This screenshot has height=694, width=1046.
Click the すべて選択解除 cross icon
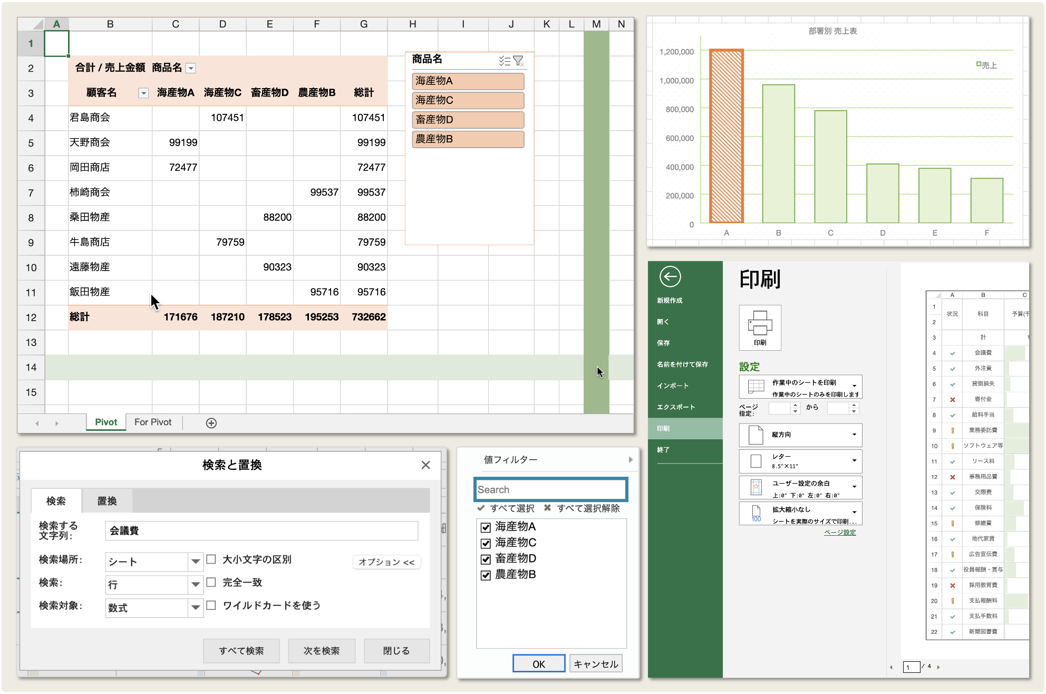pos(548,508)
